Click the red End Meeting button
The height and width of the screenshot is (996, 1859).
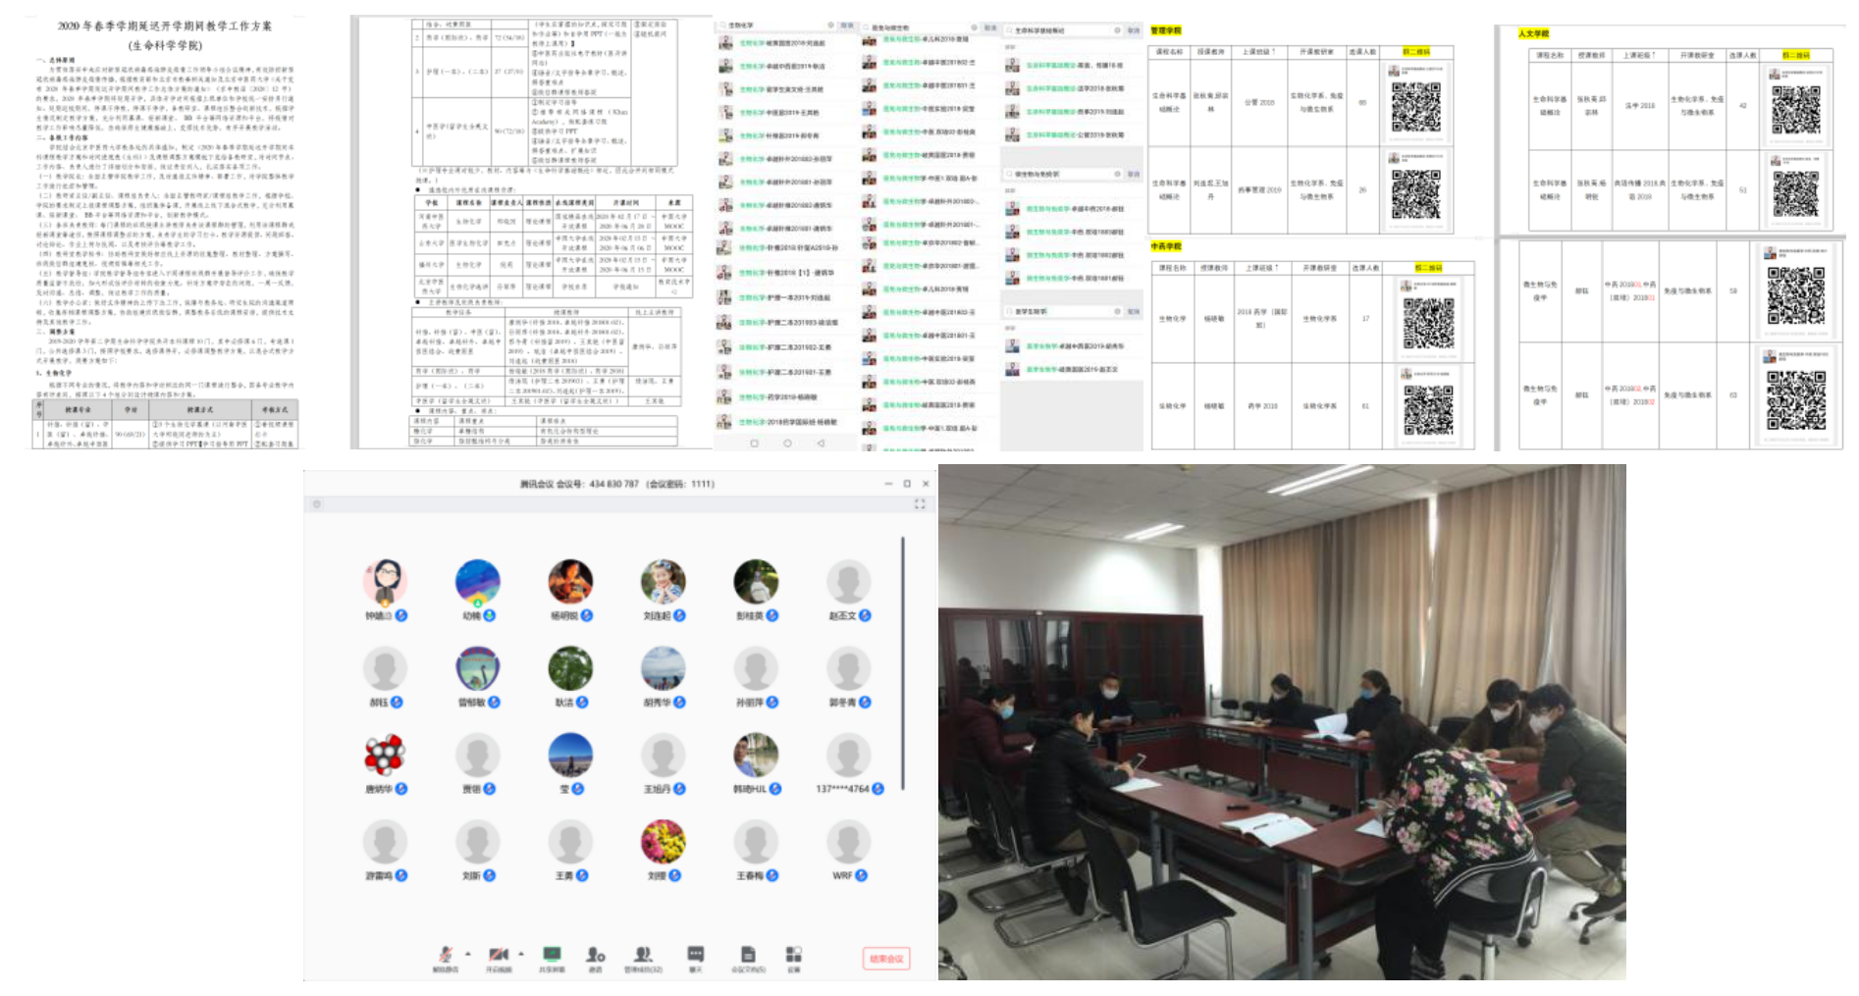[x=885, y=959]
